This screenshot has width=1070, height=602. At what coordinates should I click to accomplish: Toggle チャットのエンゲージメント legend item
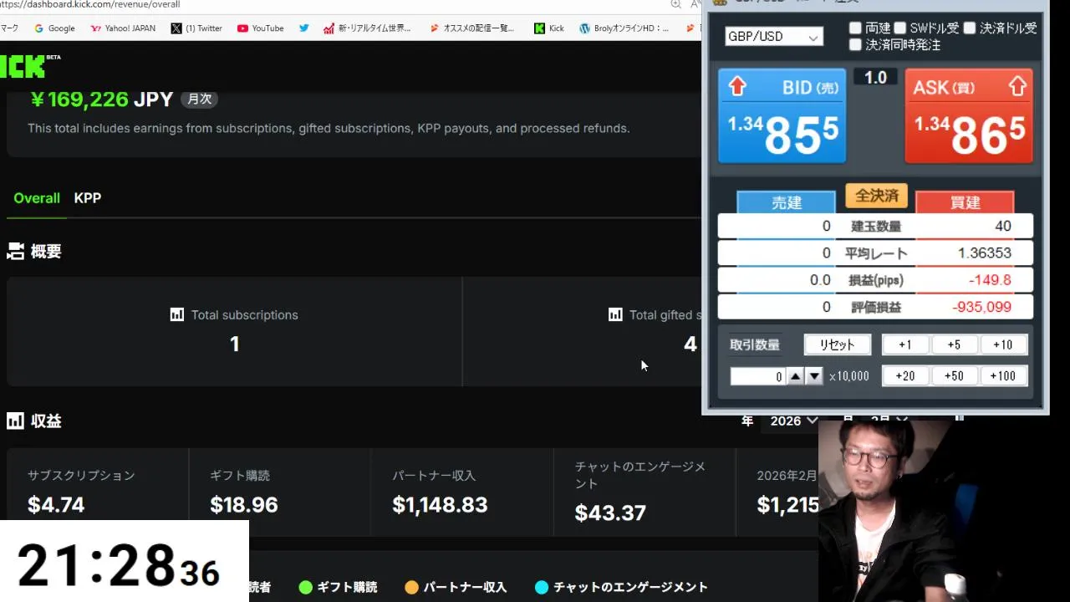click(621, 587)
